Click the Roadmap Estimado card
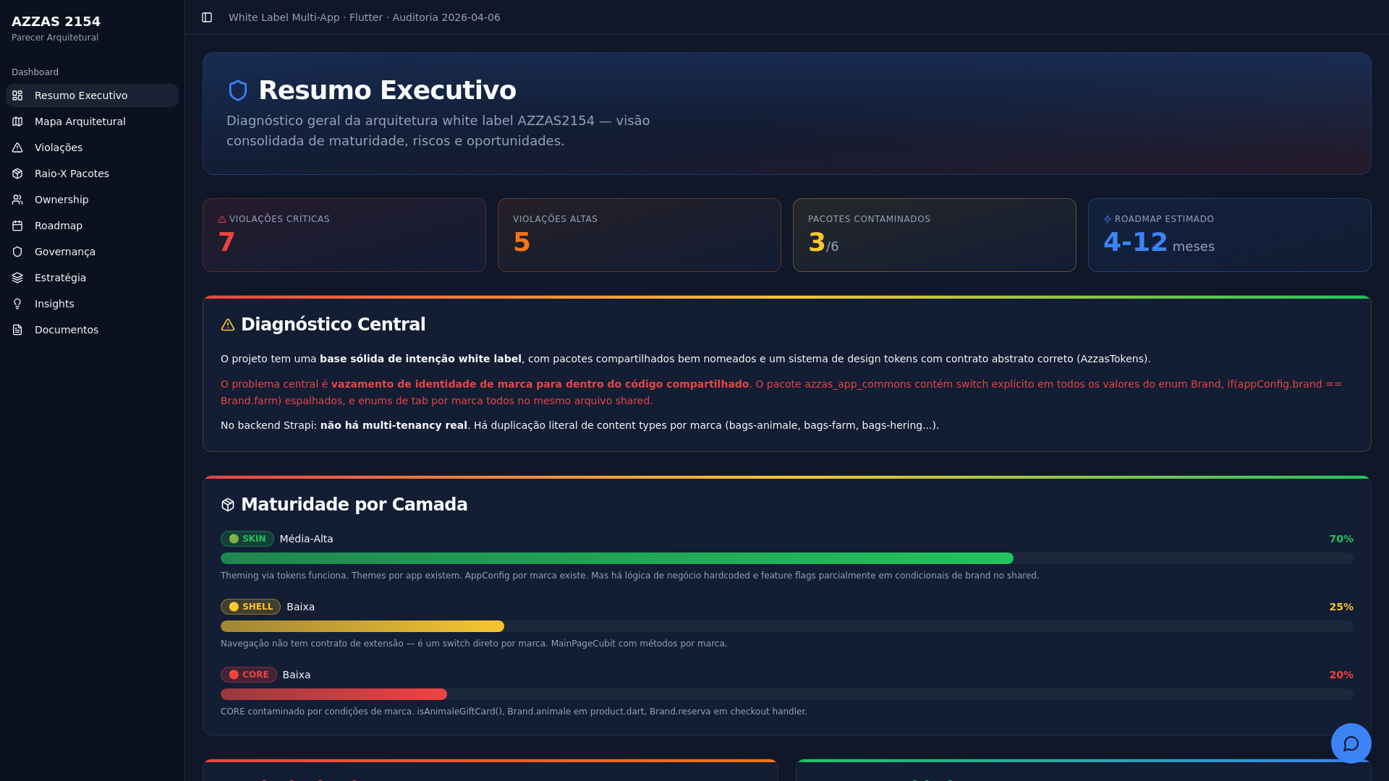This screenshot has width=1389, height=781. coord(1230,235)
